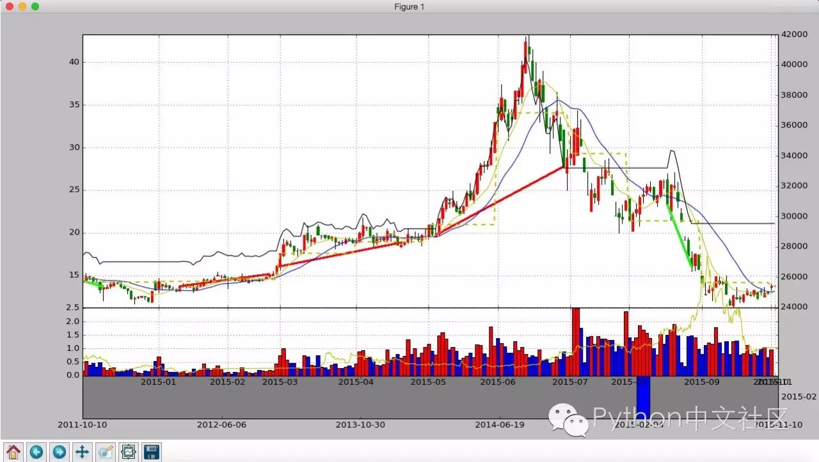
Task: Click the "28000" right axis label
Action: (x=793, y=247)
